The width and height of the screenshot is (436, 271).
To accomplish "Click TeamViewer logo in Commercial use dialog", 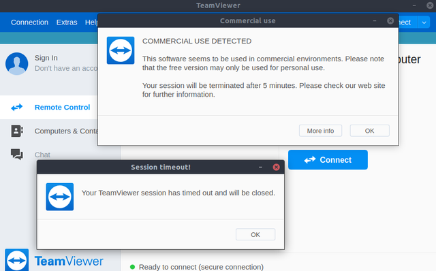I will pos(121,50).
